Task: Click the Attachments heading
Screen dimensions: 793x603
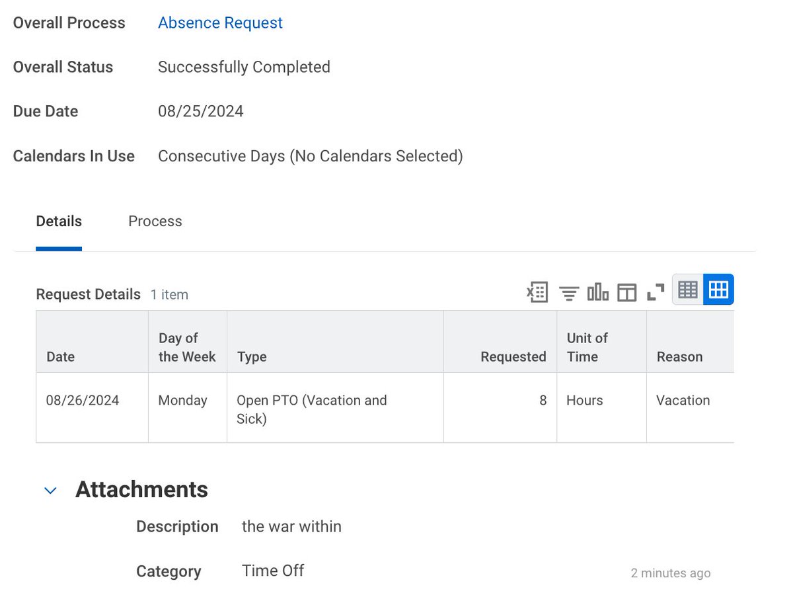Action: (x=141, y=490)
